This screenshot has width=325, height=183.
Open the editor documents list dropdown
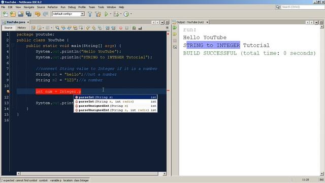click(162, 22)
